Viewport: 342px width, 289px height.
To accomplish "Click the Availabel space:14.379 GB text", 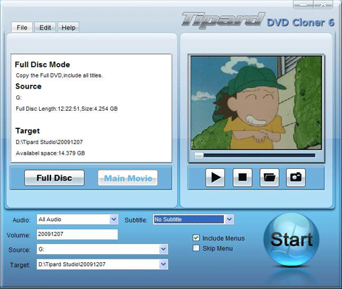I will [x=50, y=153].
